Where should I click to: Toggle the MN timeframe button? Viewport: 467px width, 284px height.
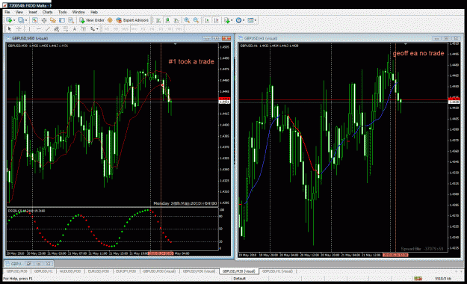179,29
